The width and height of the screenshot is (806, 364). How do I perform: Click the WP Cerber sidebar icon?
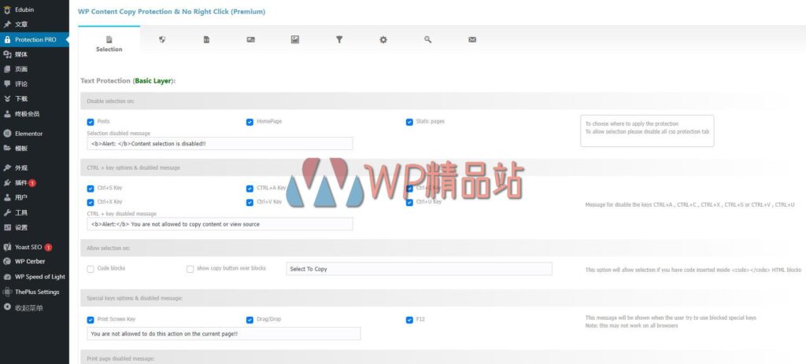click(6, 261)
